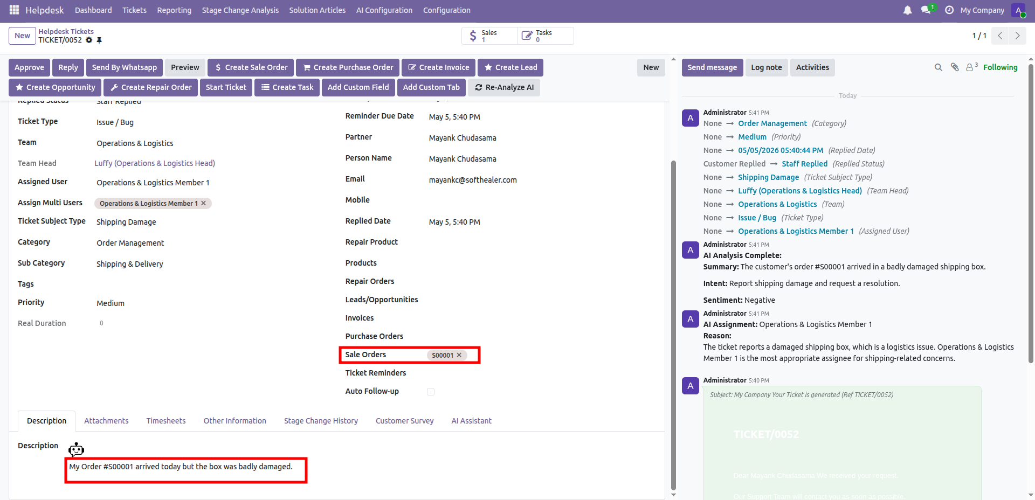
Task: Open the Tasks smart button
Action: tap(546, 36)
